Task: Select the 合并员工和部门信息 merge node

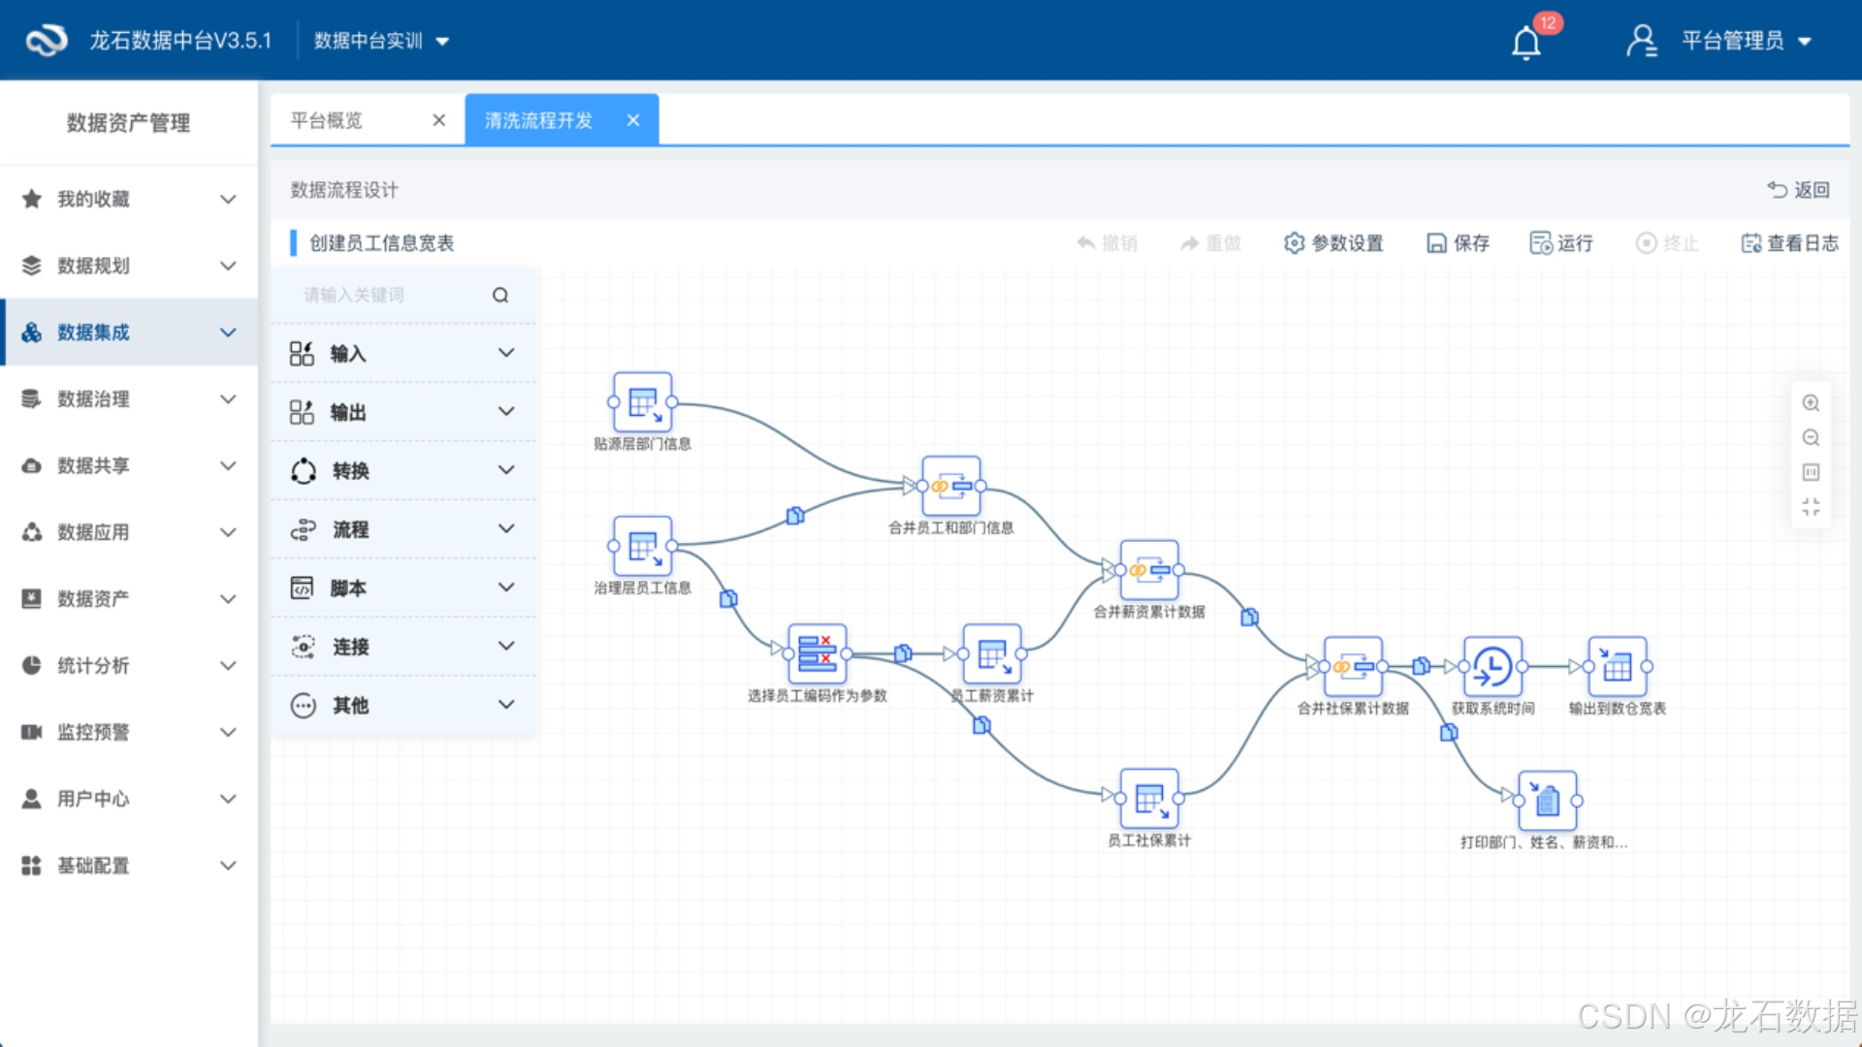Action: click(950, 486)
